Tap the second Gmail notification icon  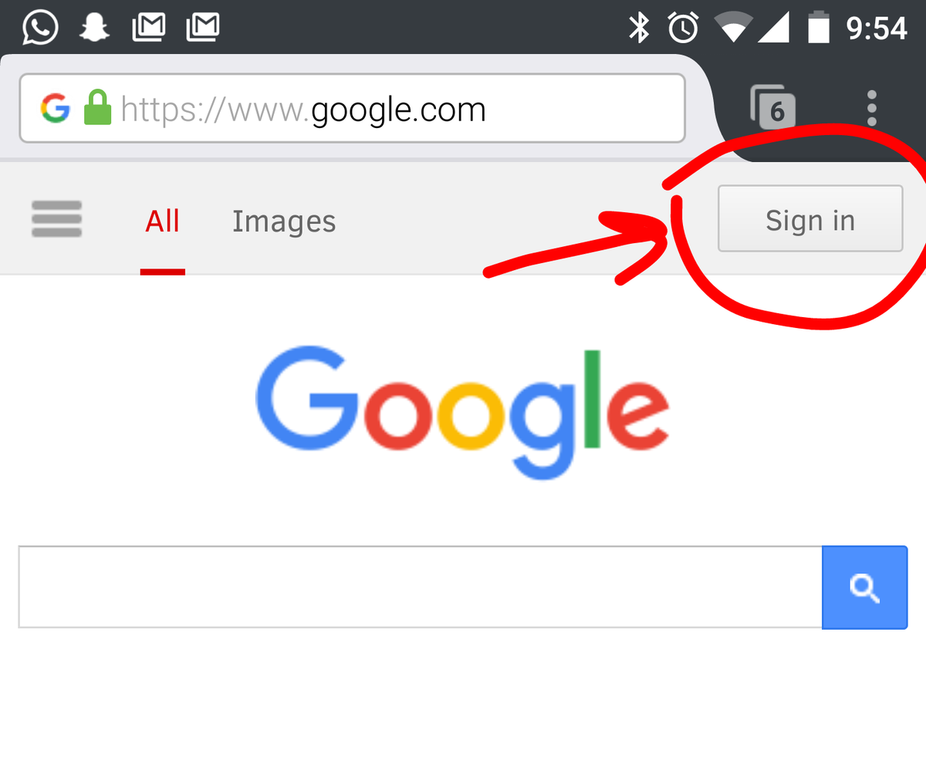203,28
